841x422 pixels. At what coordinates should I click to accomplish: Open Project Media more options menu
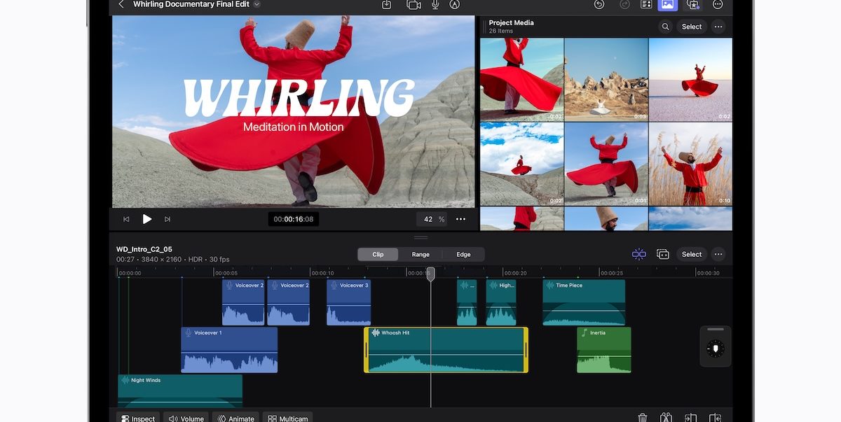click(x=718, y=27)
